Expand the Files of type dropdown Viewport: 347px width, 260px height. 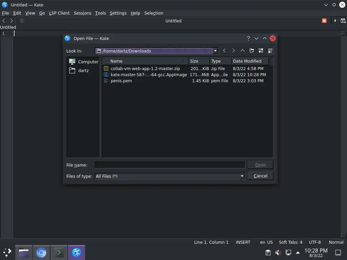(242, 176)
